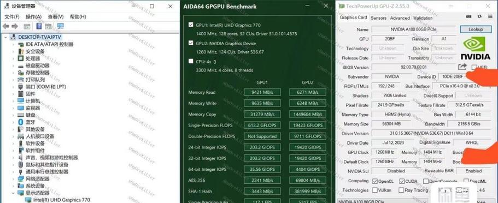Click the DESKTOP-TVAJPTV computer icon
The height and width of the screenshot is (203, 498).
pyautogui.click(x=13, y=37)
